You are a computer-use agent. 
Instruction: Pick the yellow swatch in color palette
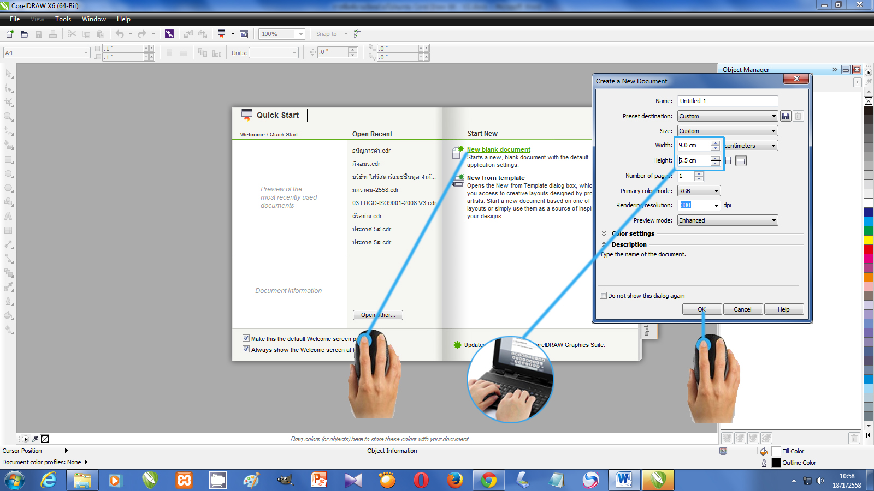(x=868, y=240)
